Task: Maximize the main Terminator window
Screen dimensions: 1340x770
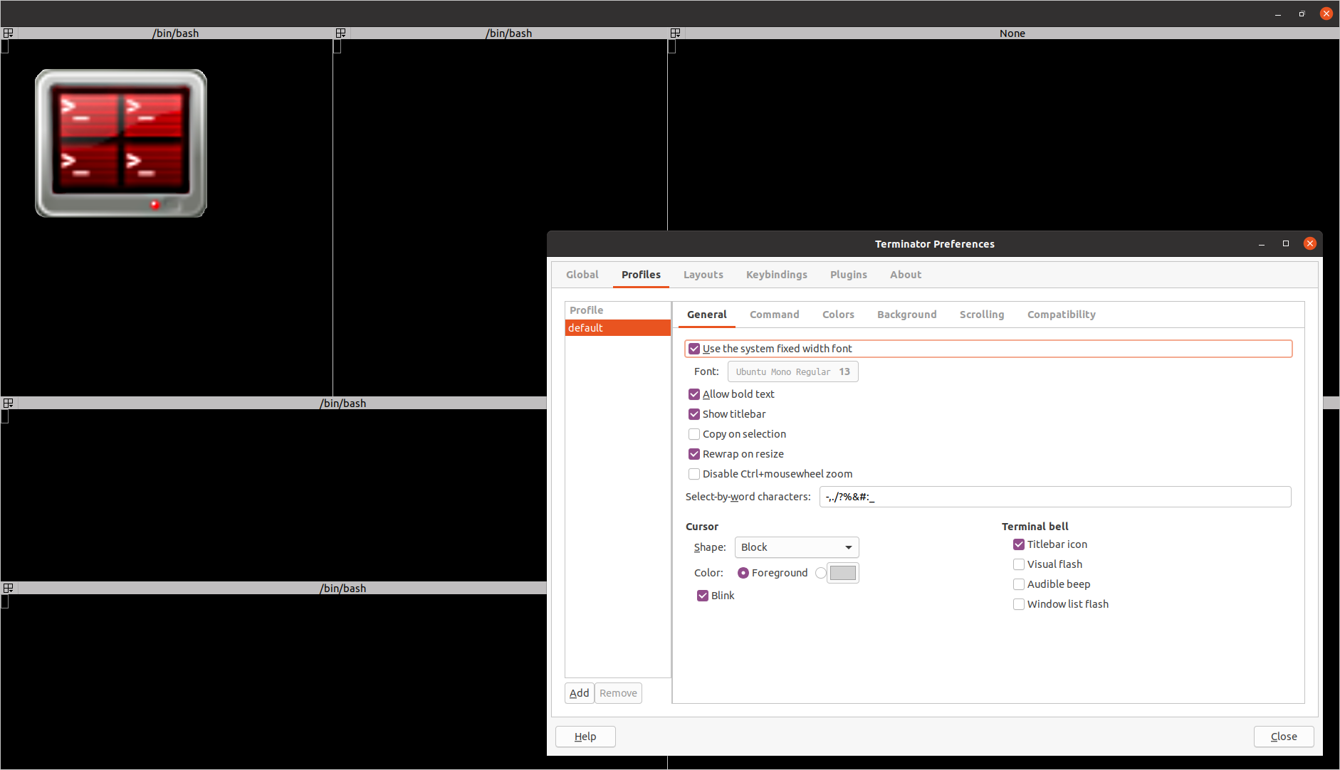Action: [x=1302, y=14]
